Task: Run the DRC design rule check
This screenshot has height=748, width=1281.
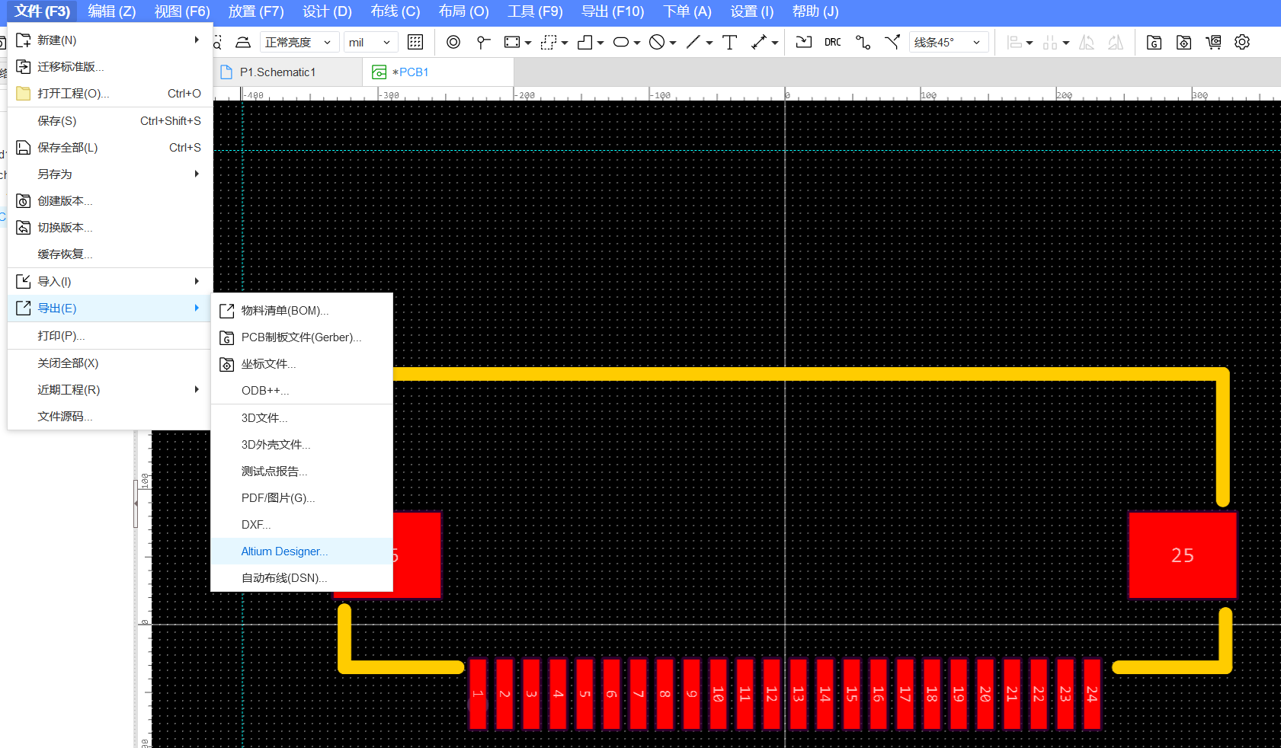Action: 832,43
